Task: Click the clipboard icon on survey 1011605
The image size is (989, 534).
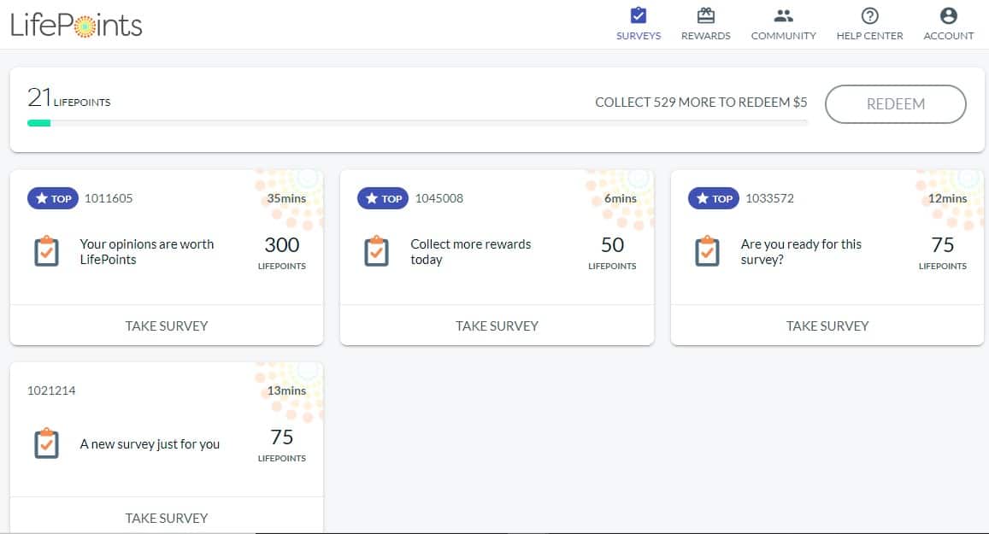Action: click(x=46, y=251)
